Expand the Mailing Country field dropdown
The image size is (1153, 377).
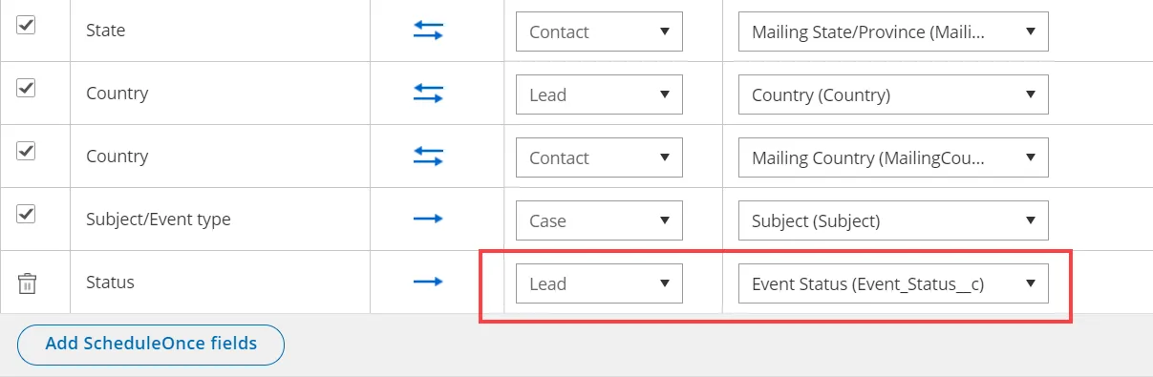(x=893, y=157)
